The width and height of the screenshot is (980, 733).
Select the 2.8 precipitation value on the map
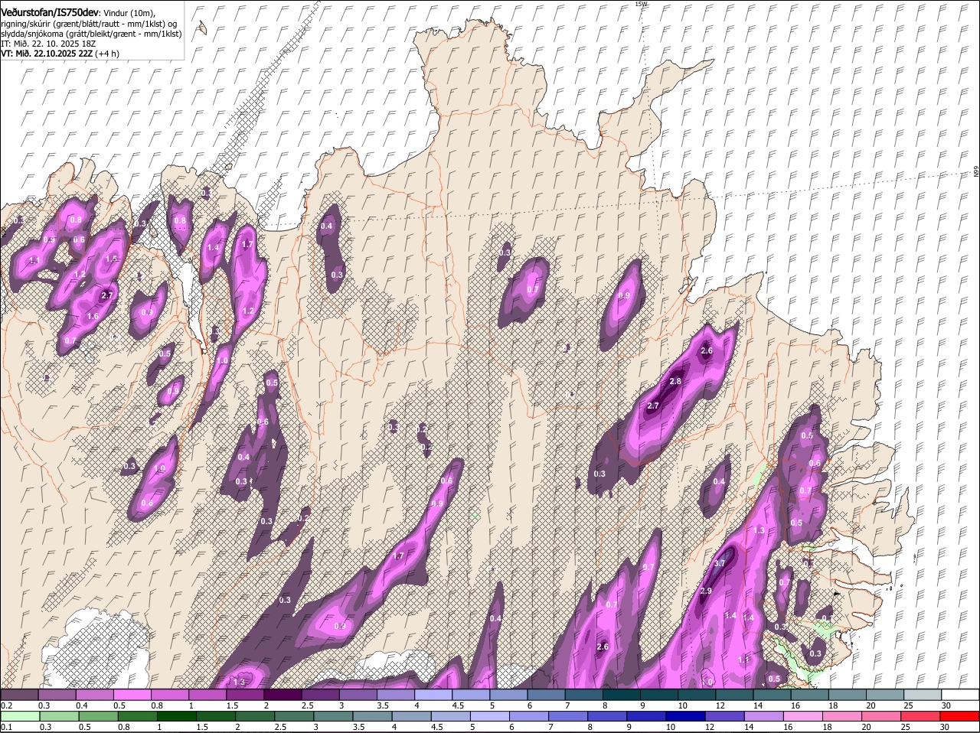click(675, 381)
